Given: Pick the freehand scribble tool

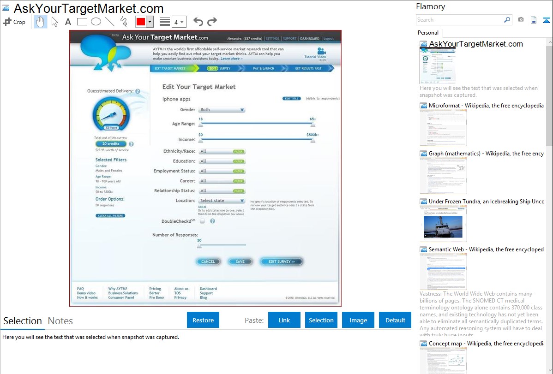Looking at the screenshot, I should (124, 22).
